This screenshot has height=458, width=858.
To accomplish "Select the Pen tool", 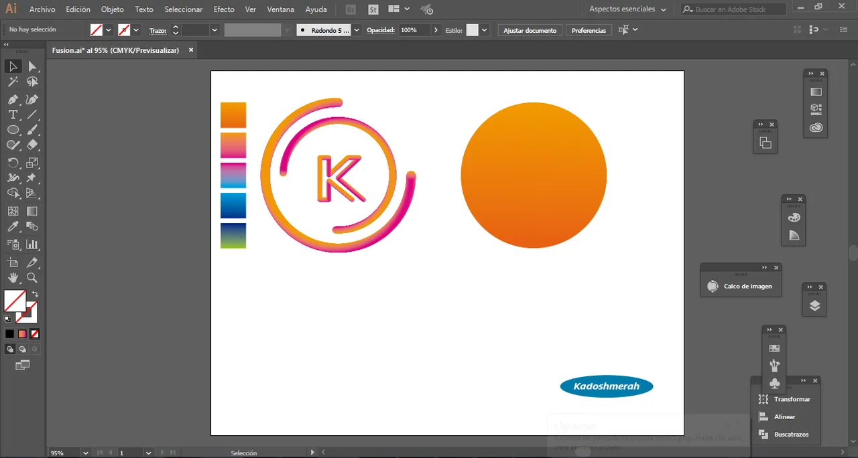I will (x=13, y=100).
